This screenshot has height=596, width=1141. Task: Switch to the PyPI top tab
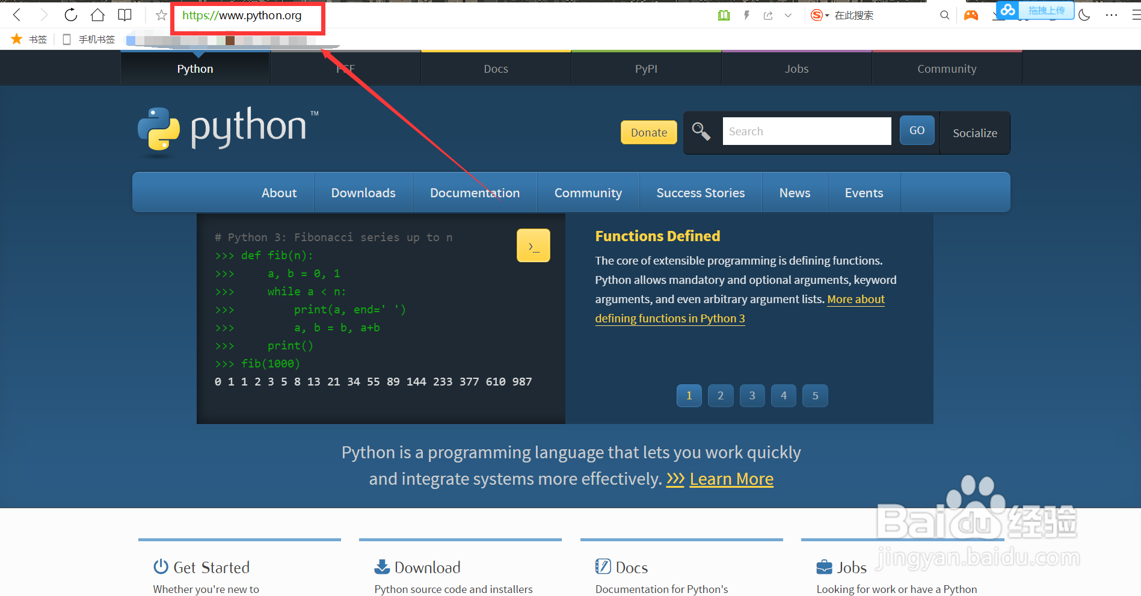point(646,69)
